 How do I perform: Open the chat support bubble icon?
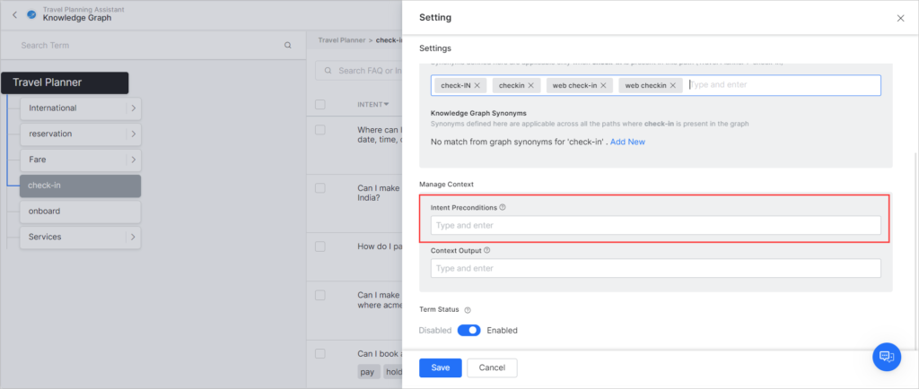click(x=886, y=356)
